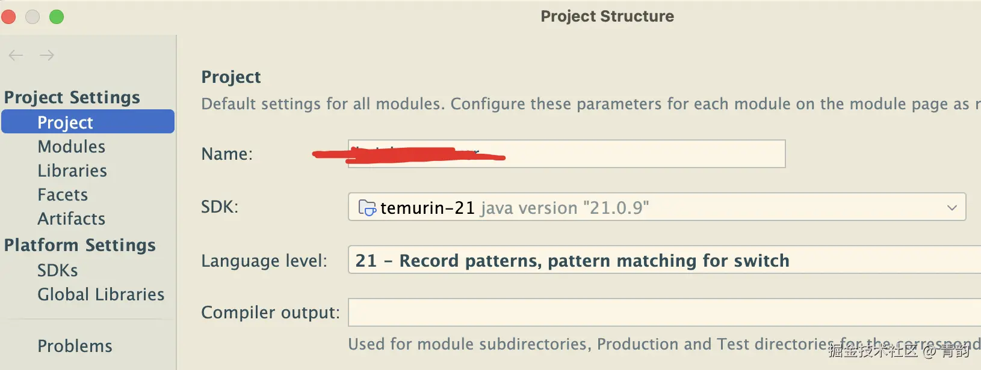The height and width of the screenshot is (370, 981).
Task: Click the green maximize window button
Action: [x=57, y=17]
